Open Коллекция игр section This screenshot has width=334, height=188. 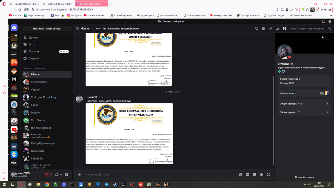(x=304, y=93)
